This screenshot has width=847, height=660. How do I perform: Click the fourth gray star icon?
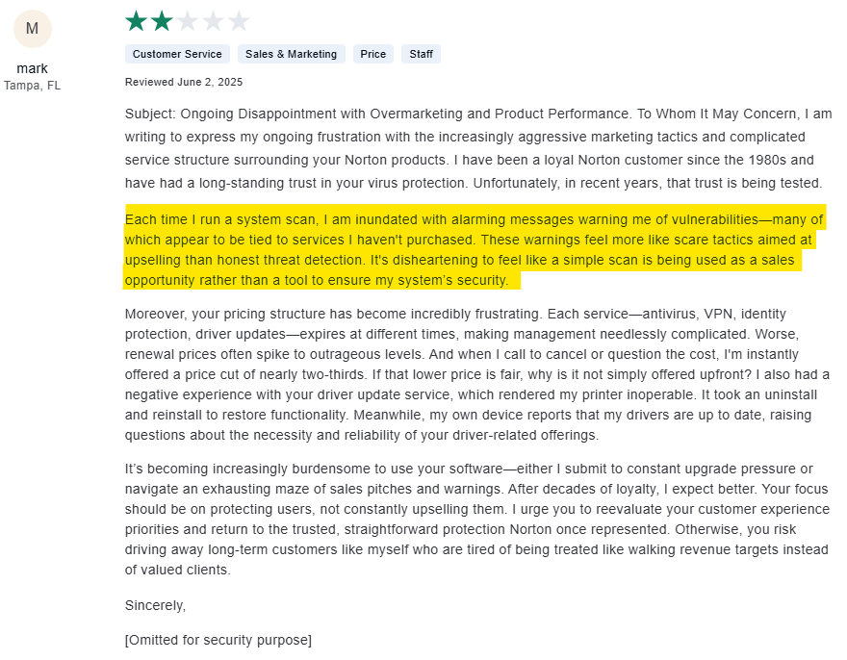215,19
